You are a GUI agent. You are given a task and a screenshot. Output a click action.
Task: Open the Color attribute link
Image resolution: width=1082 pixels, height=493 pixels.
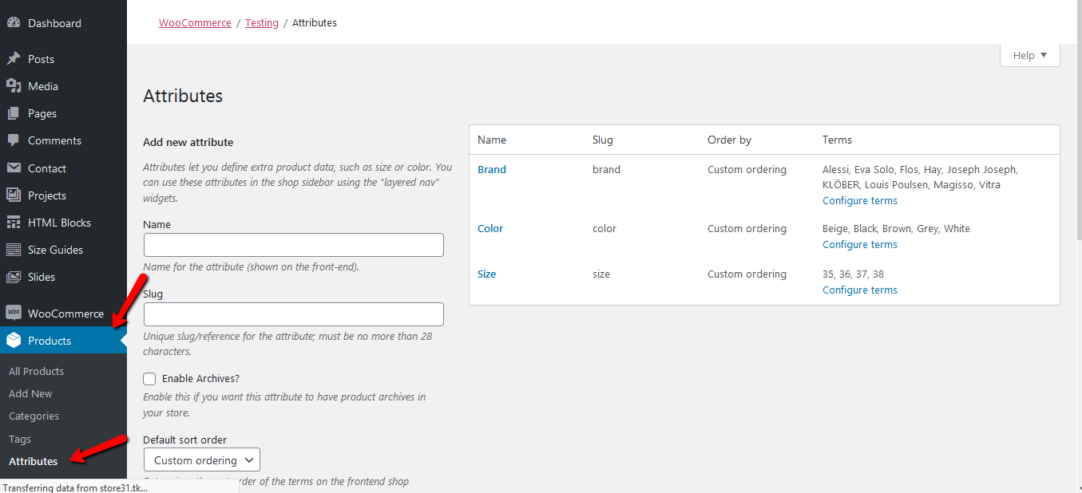click(x=490, y=228)
